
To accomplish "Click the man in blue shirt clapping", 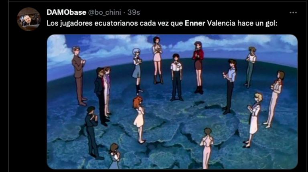I will (230, 87).
